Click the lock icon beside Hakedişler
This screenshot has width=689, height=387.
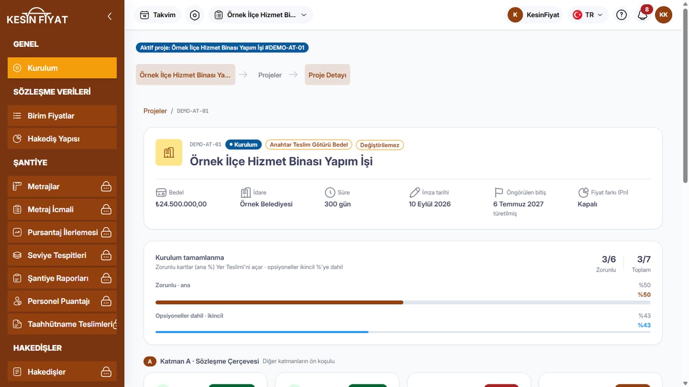[x=106, y=372]
